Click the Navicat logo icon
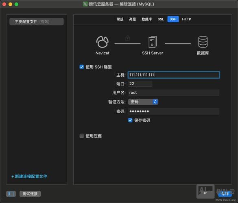Viewport: 238px width, 203px height. click(103, 42)
